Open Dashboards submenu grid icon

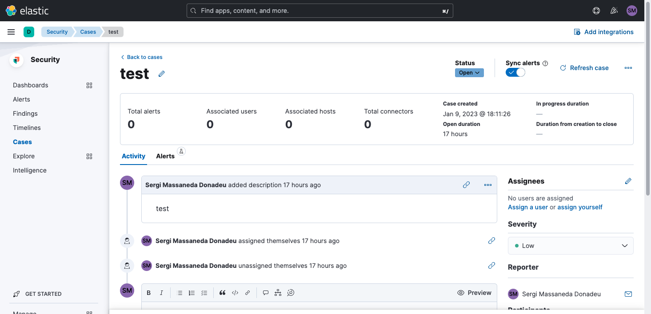89,85
